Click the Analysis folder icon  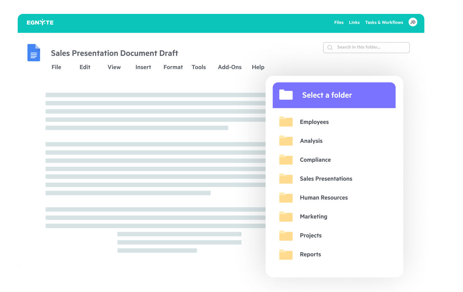pos(286,141)
